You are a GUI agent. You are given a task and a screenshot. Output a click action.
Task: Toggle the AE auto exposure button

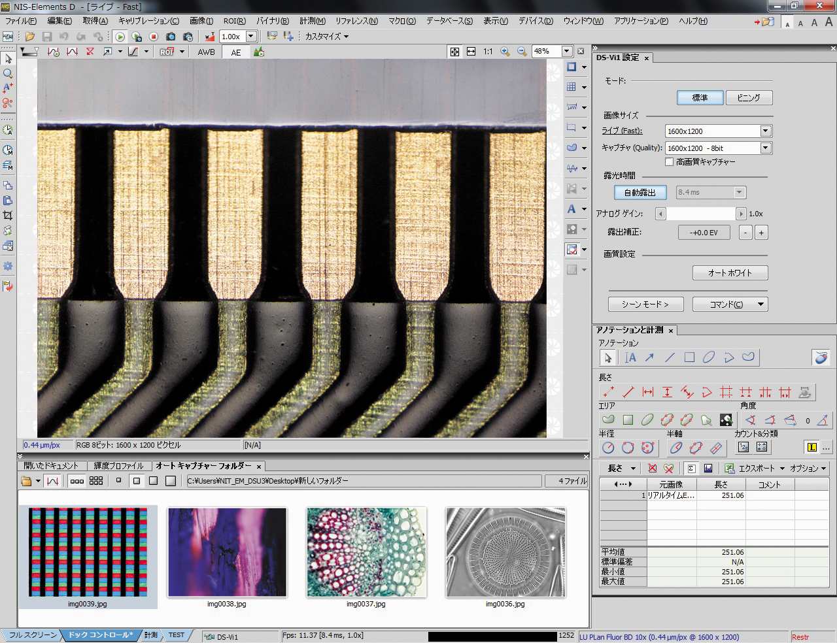[x=236, y=52]
